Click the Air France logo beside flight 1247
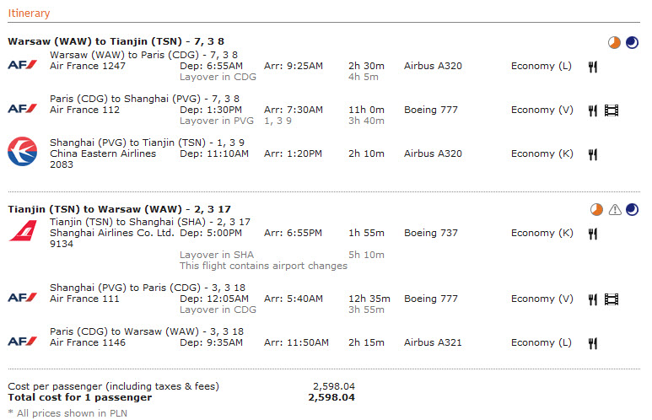 coord(23,65)
